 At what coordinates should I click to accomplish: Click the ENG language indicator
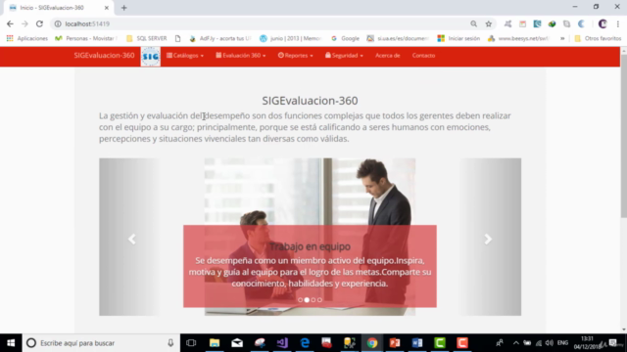pos(562,343)
